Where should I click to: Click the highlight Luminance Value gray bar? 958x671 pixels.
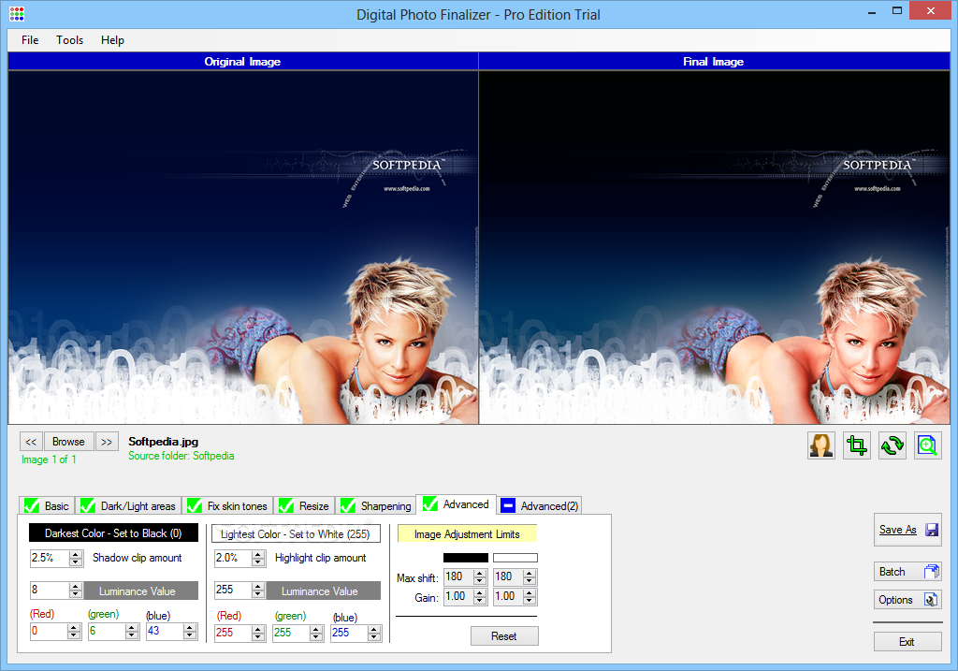324,591
